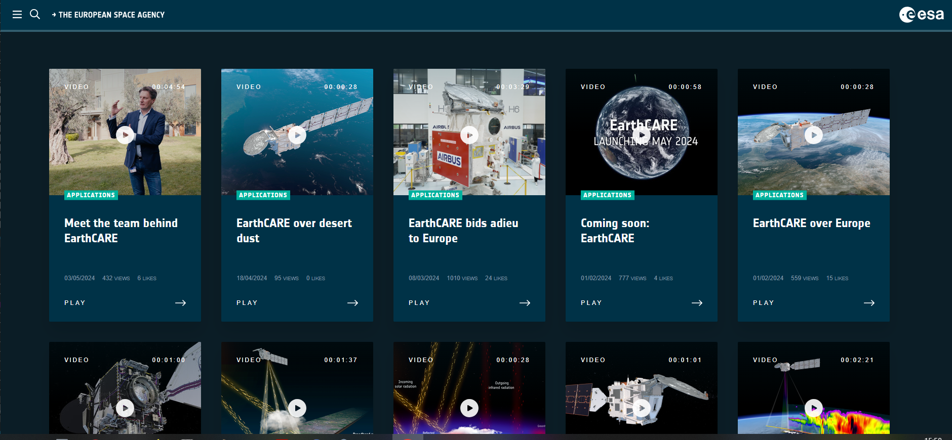Click the 0 LIKES count on desert dust card
952x440 pixels.
315,278
